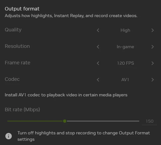Viewport: 161px width, 145px height.
Task: Click the left arrow next to Quality
Action: click(98, 30)
